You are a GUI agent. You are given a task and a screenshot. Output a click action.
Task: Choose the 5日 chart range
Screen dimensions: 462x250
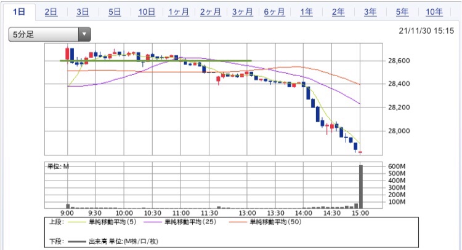(115, 12)
